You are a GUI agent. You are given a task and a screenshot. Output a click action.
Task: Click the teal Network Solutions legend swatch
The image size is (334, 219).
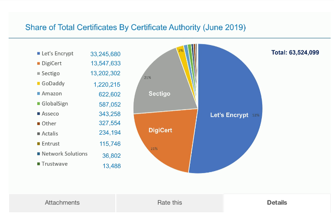(39, 154)
